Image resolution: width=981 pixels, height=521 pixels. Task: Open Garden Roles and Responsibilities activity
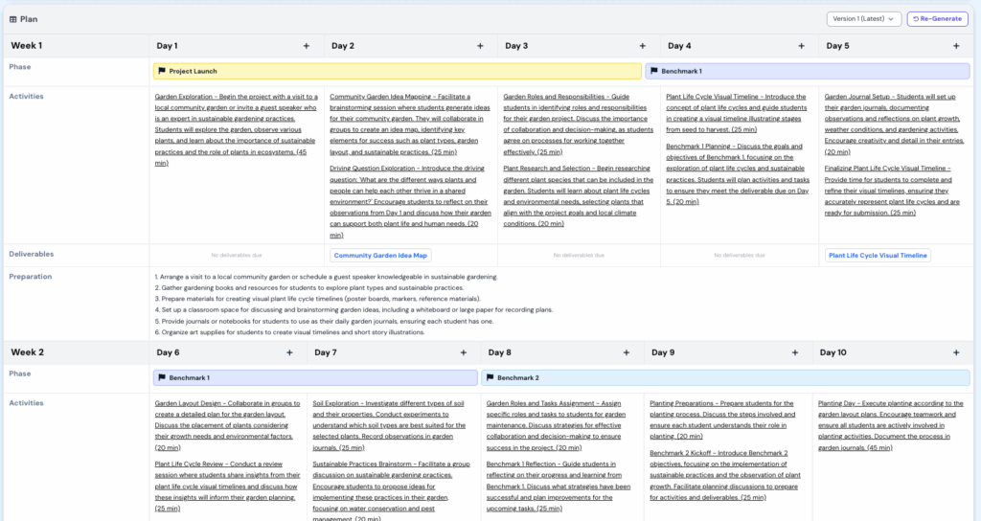[578, 124]
